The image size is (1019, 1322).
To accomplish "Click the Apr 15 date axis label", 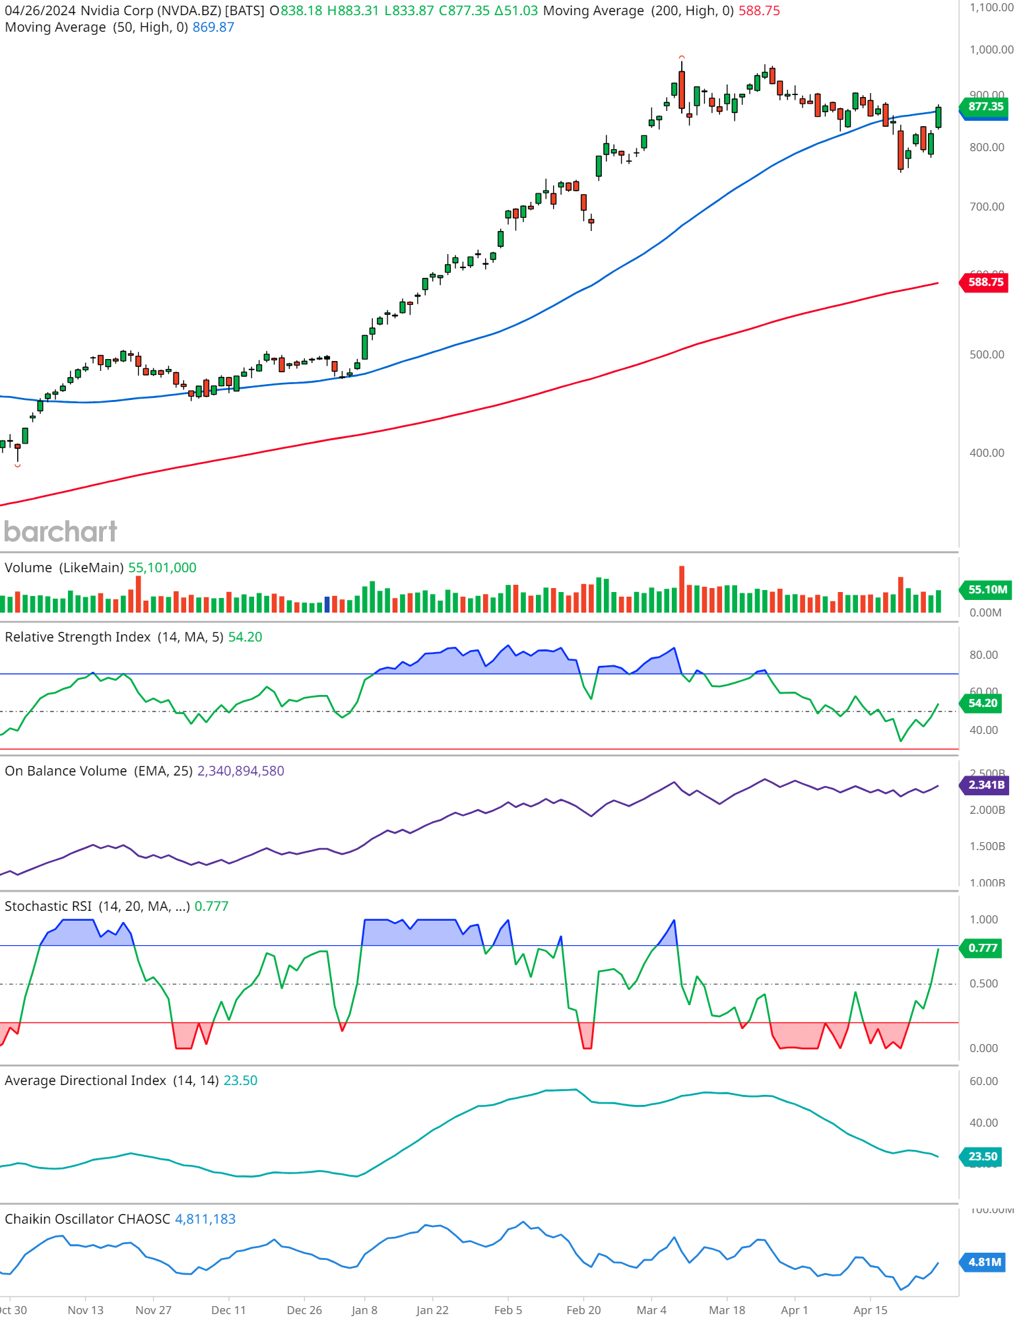I will 871,1310.
